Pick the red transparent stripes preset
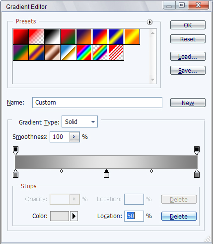 (x=116, y=53)
